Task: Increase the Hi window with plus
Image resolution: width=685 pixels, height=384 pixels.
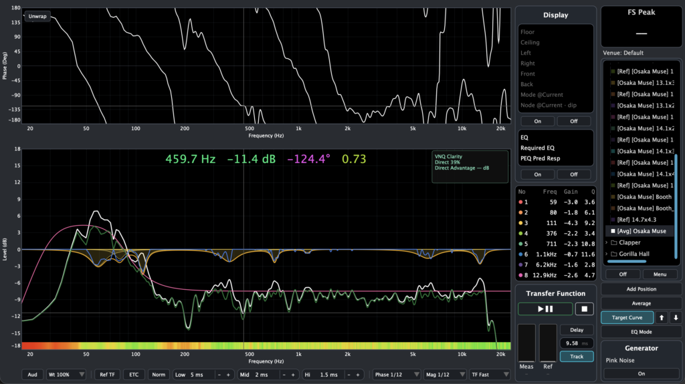Action: (358, 375)
